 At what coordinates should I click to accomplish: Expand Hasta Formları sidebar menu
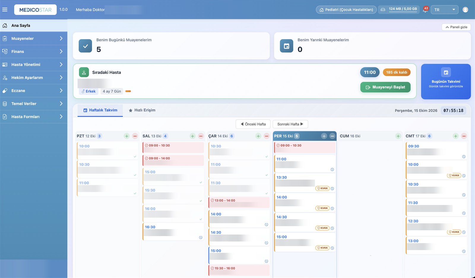pos(34,117)
